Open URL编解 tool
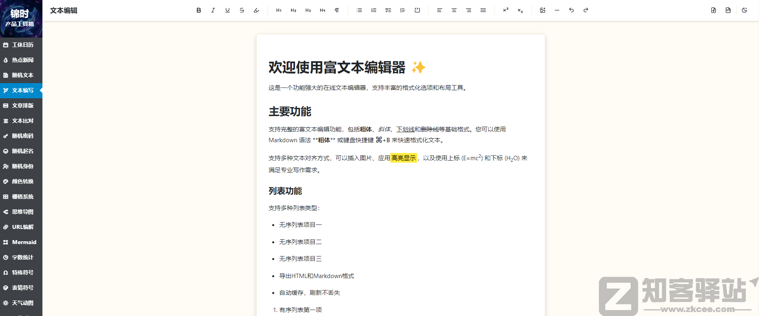This screenshot has width=759, height=316. (x=21, y=227)
